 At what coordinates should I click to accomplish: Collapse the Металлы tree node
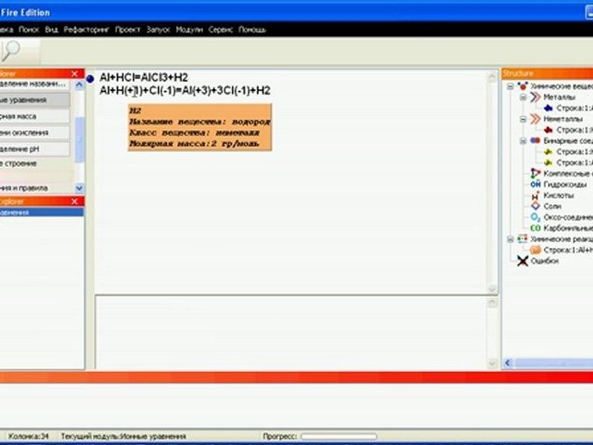pos(523,98)
